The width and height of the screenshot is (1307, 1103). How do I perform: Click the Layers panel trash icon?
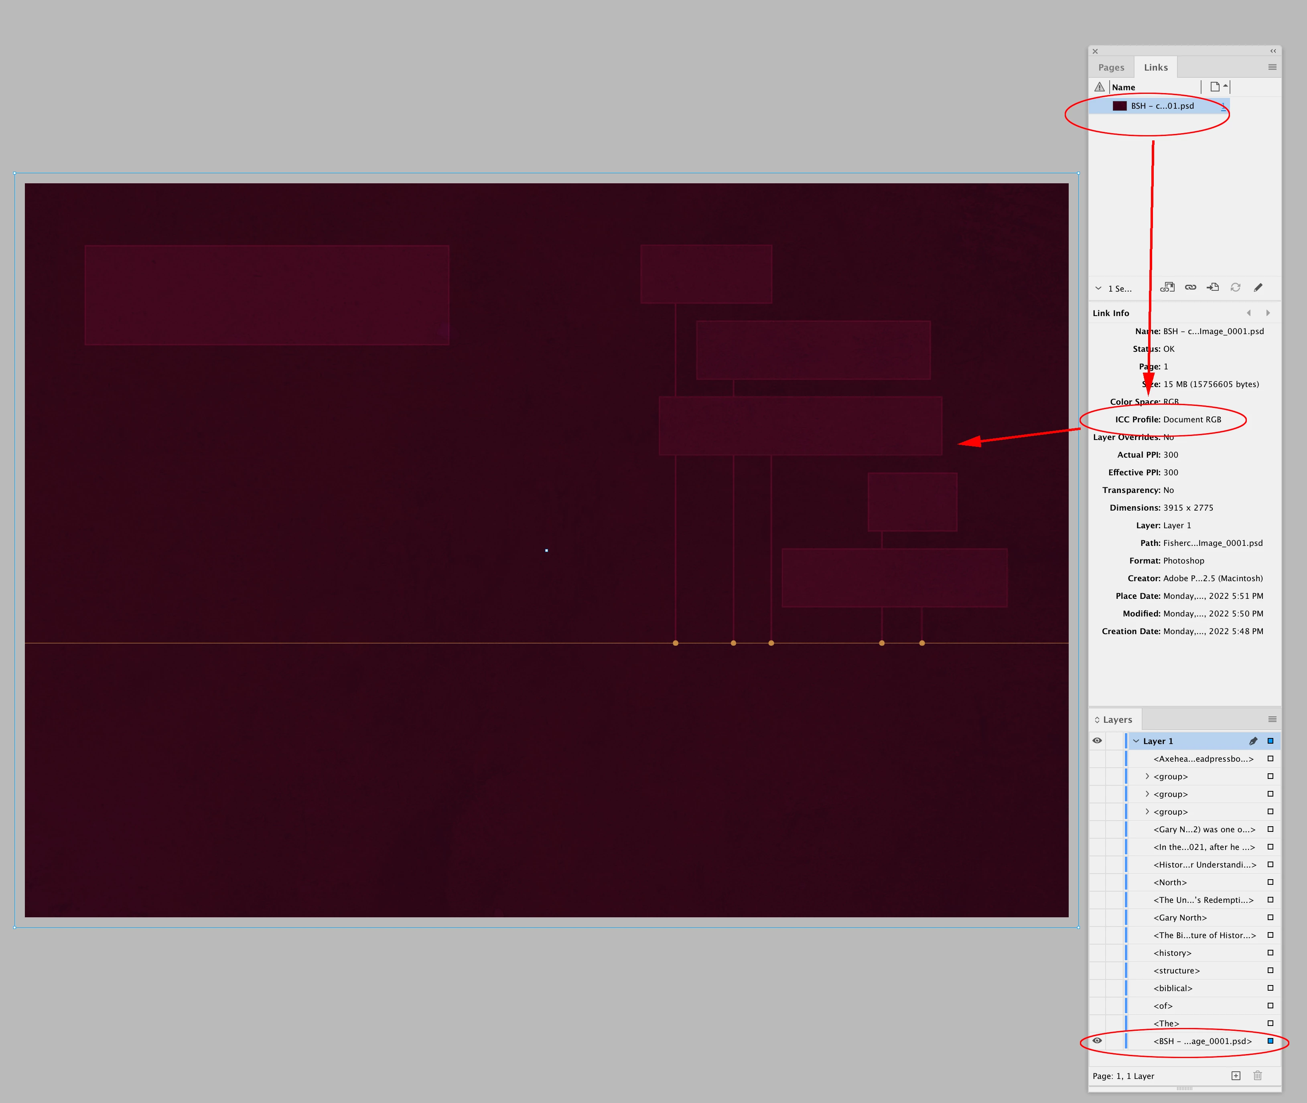click(1258, 1075)
